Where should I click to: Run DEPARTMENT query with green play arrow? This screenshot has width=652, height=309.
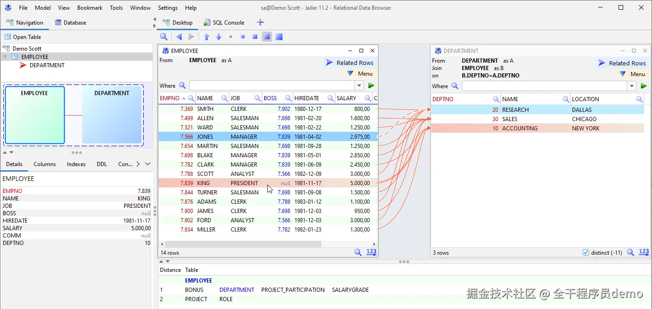(x=644, y=86)
